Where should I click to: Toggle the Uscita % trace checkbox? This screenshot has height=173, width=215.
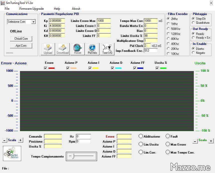point(157,68)
